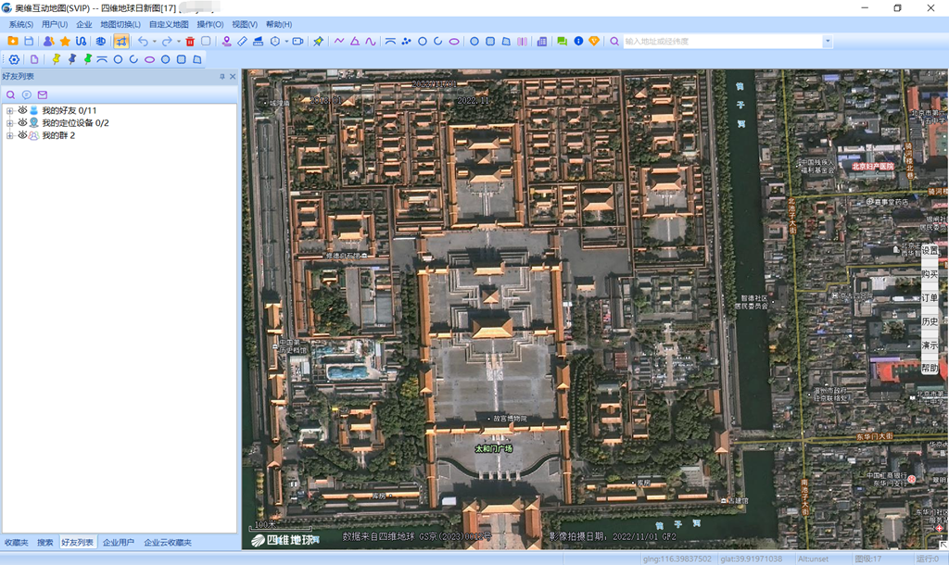Switch to the 企业云收藏夹 tab
The image size is (949, 565).
point(168,543)
